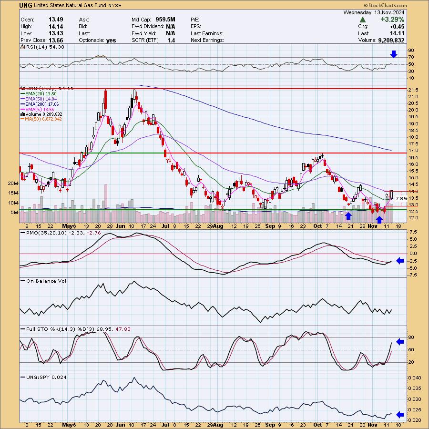
Task: Click the High price value 14.14
Action: [x=56, y=27]
